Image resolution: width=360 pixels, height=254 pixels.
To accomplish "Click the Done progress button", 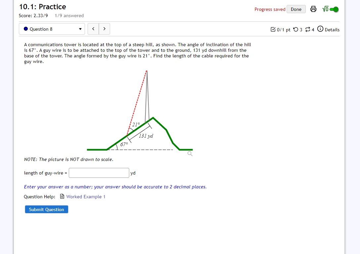I will (x=296, y=9).
